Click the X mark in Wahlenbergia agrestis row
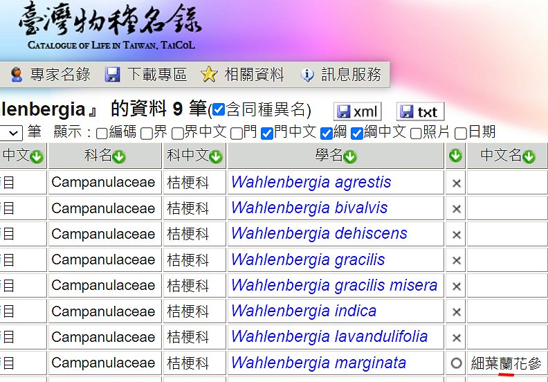The image size is (548, 382). [456, 183]
